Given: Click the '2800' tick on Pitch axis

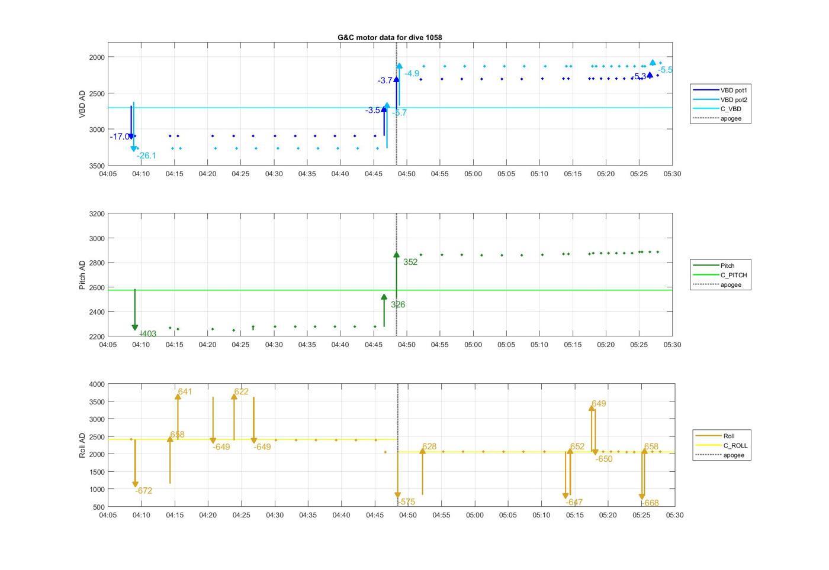Looking at the screenshot, I should (x=97, y=263).
